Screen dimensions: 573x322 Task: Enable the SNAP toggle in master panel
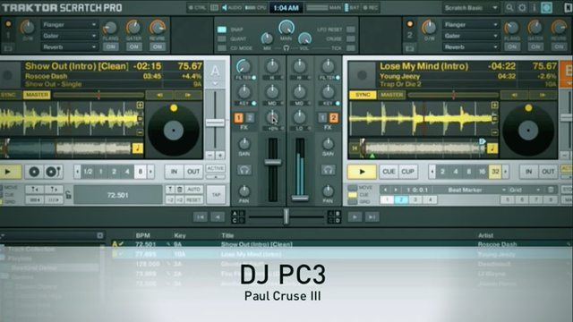[x=221, y=30]
